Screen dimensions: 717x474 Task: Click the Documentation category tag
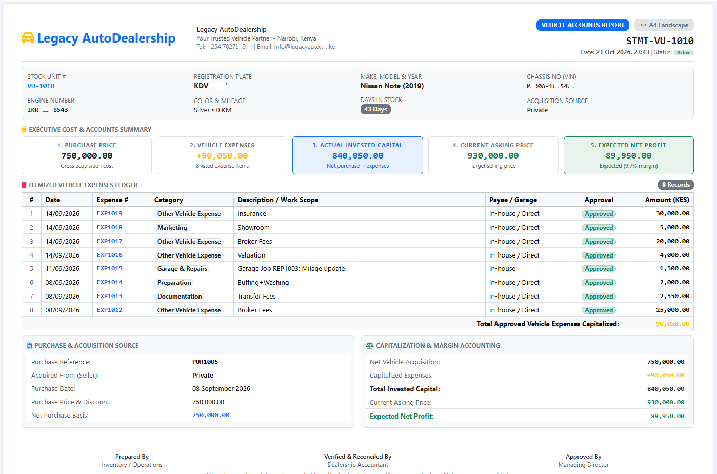click(x=180, y=297)
